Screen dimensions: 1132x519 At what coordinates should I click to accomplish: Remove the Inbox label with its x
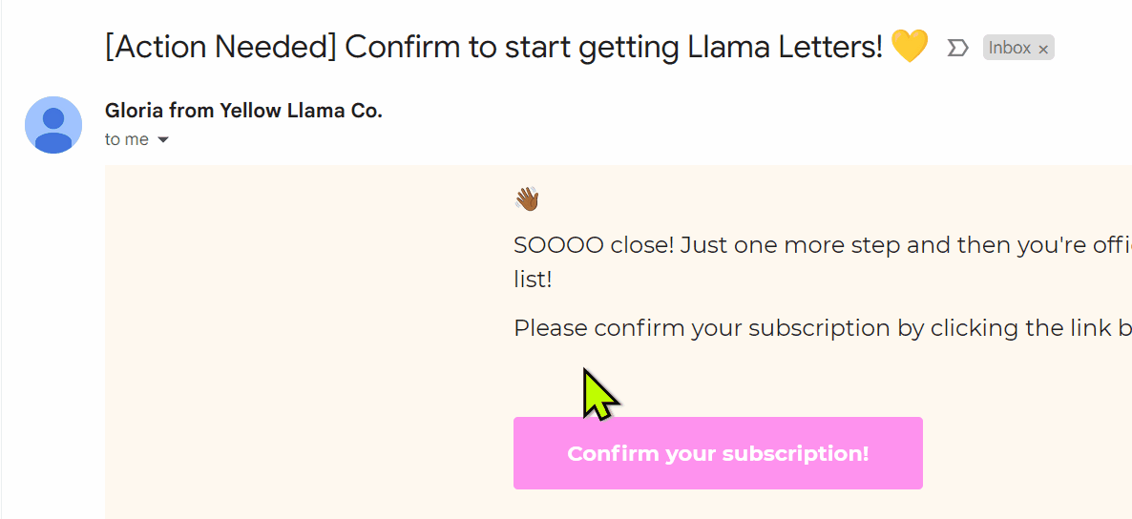point(1042,49)
